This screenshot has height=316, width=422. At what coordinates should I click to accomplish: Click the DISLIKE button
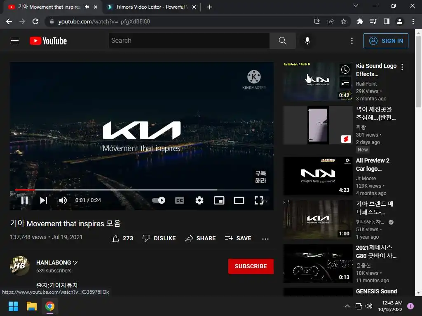[x=159, y=238]
